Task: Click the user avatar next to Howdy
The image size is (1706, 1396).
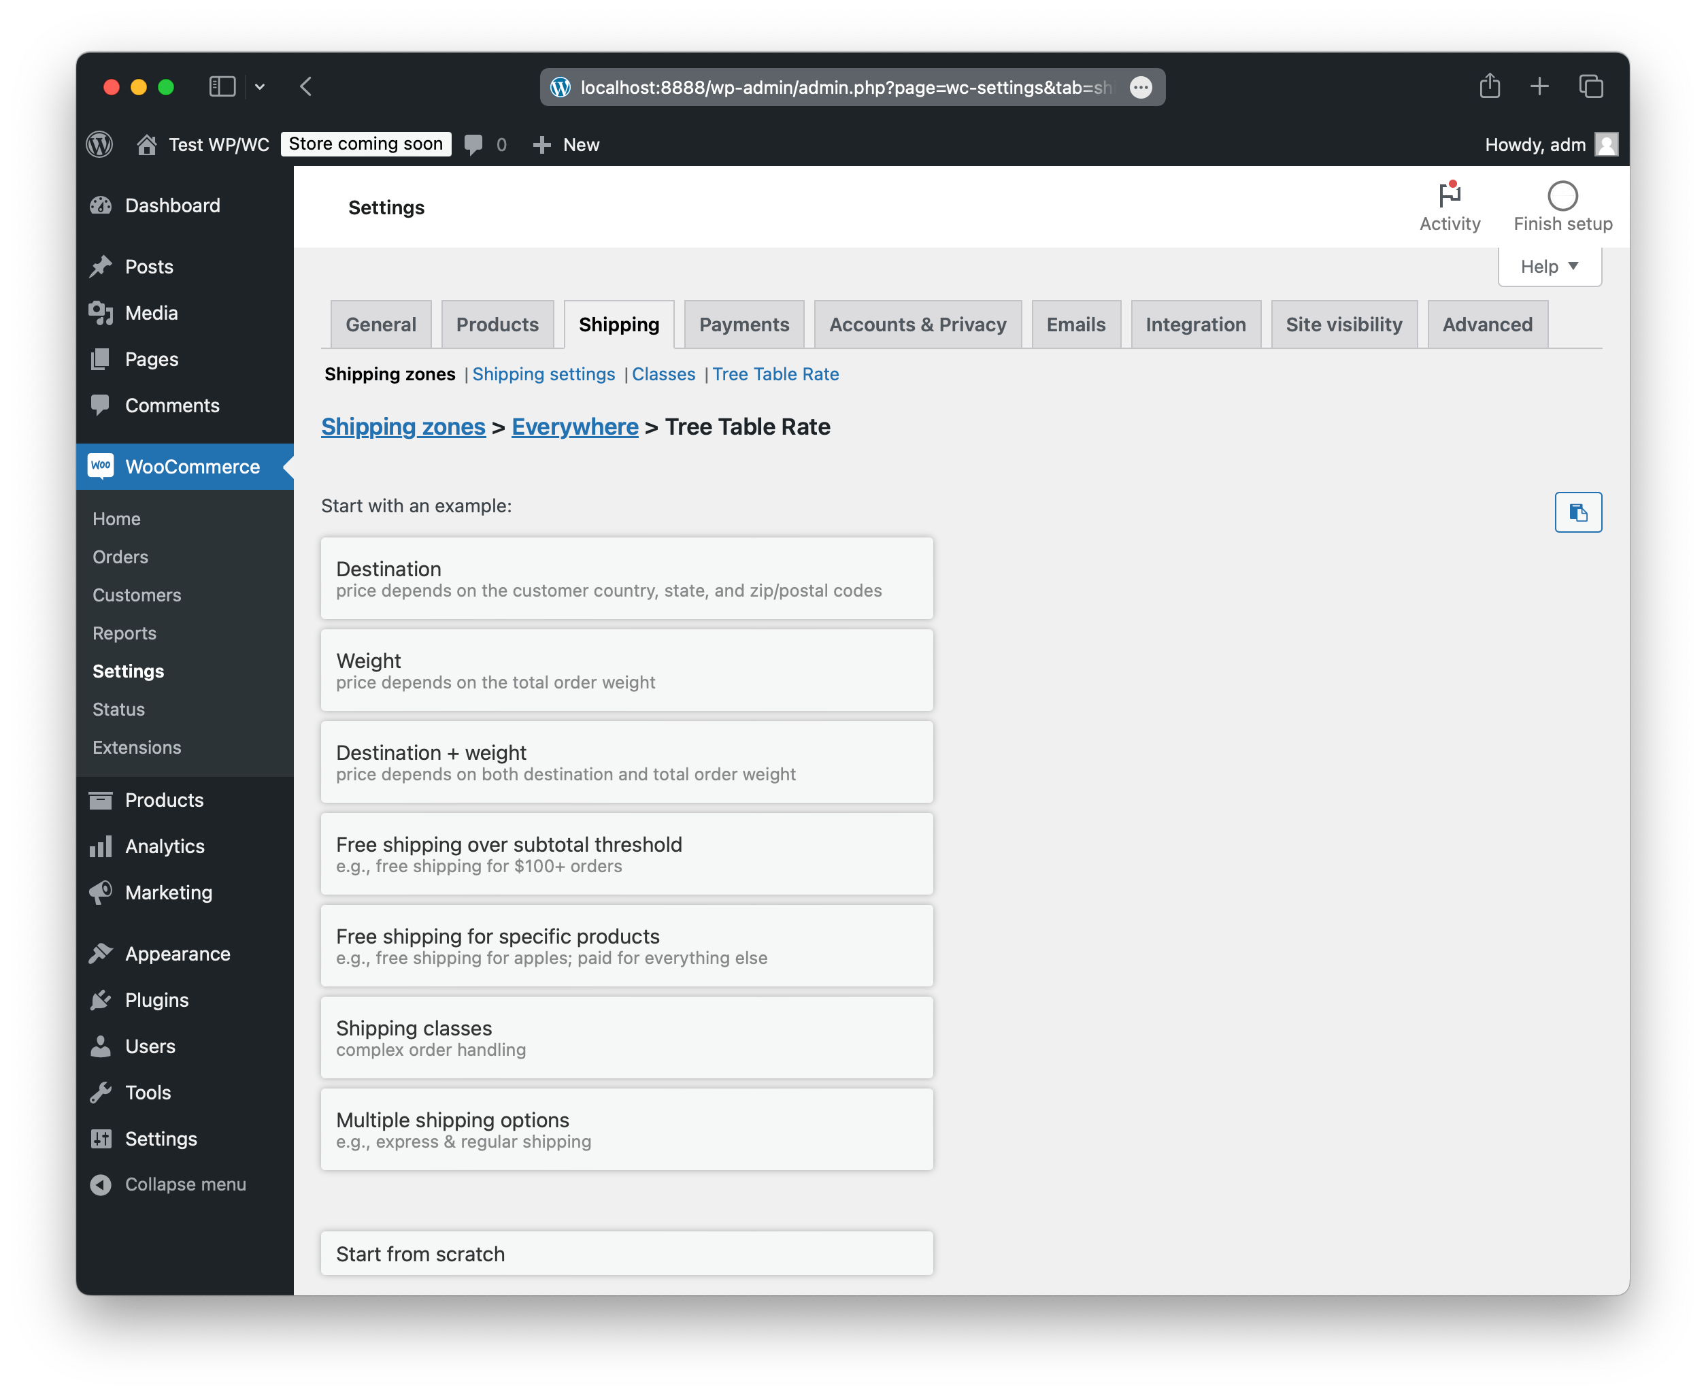Action: [1606, 145]
